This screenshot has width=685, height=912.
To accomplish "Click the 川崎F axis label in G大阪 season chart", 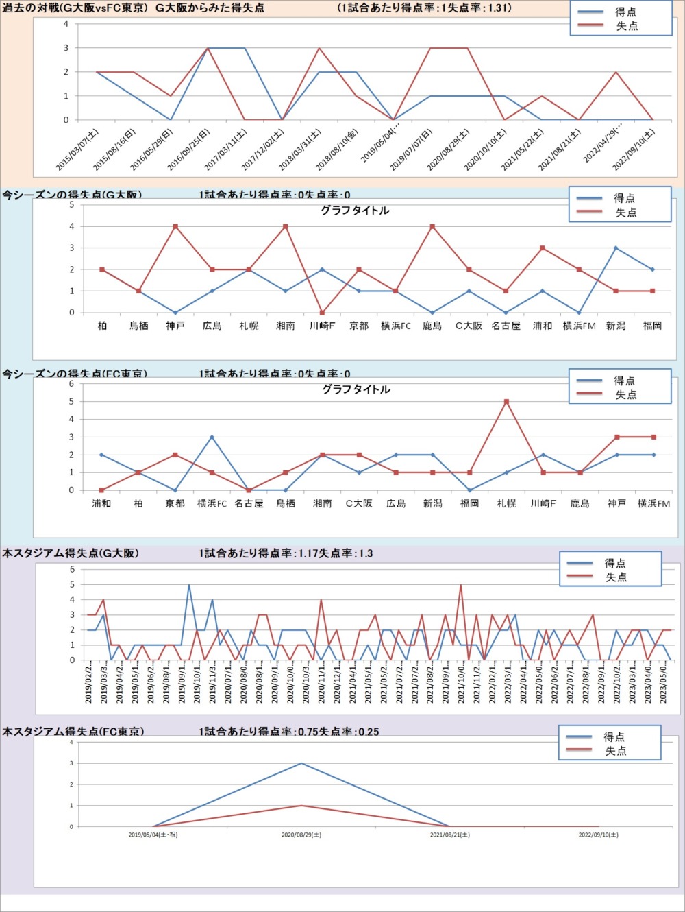I will pos(322,326).
